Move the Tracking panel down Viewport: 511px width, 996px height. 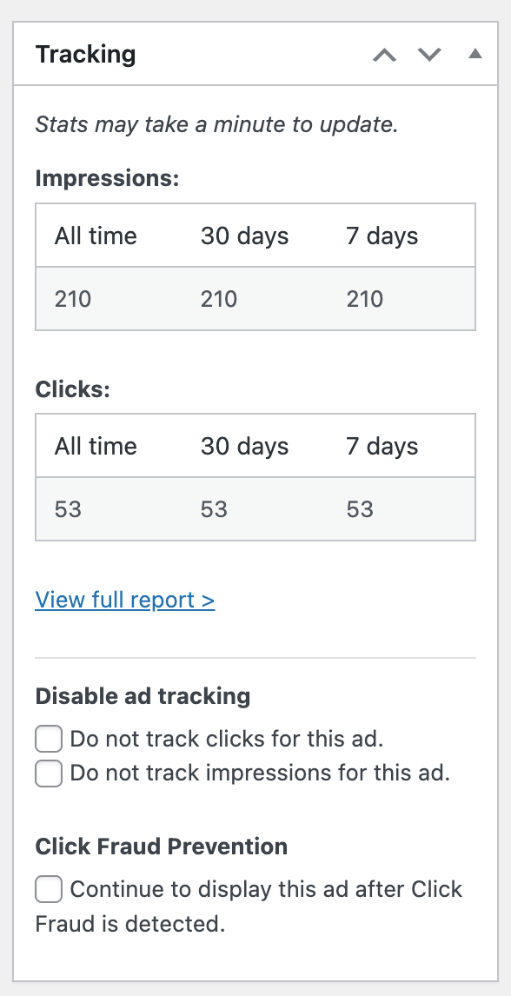point(428,54)
